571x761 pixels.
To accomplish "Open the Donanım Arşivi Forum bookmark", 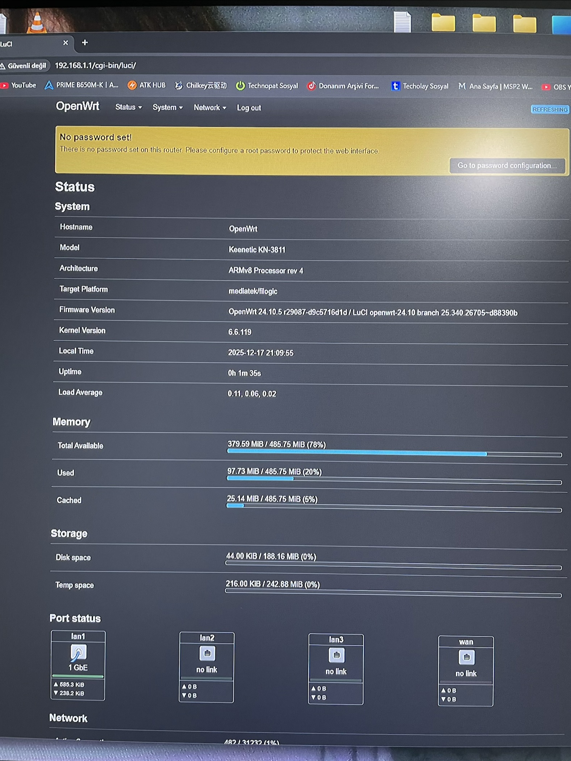I will coord(343,86).
